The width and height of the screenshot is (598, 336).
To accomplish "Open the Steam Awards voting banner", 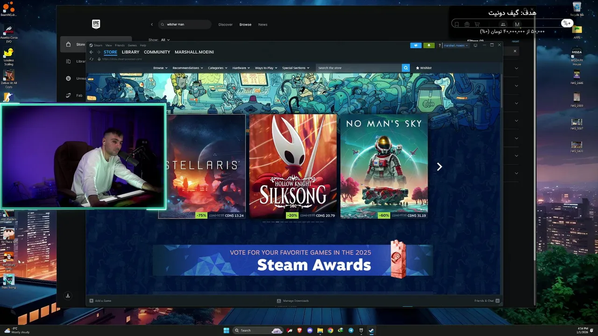I will (293, 260).
